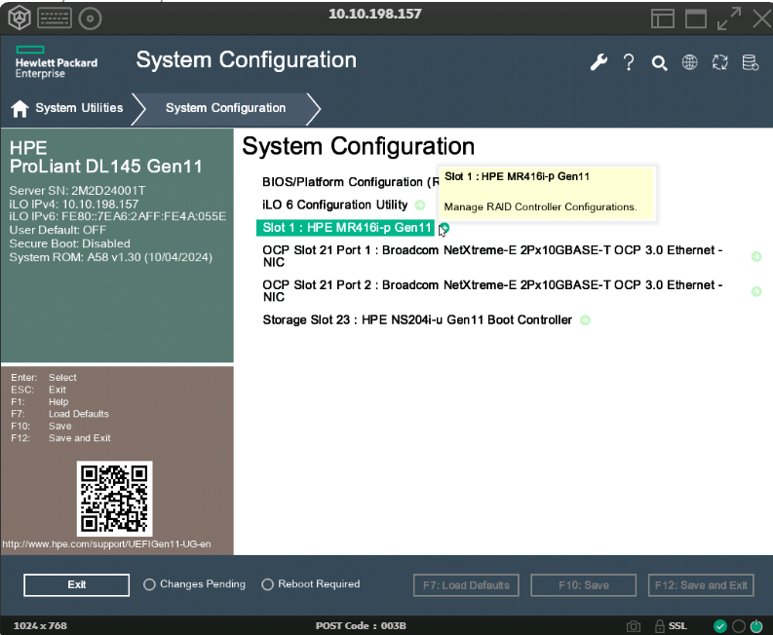This screenshot has width=773, height=635.
Task: Click the maximize console window icon
Action: (696, 19)
